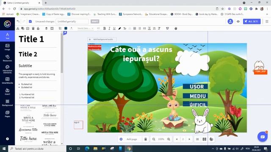271x152 pixels.
Task: Open the Insert panel
Action: (7, 92)
